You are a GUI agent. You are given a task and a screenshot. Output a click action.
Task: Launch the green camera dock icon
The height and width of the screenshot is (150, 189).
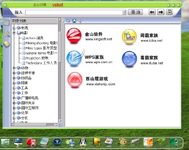pyautogui.click(x=174, y=141)
